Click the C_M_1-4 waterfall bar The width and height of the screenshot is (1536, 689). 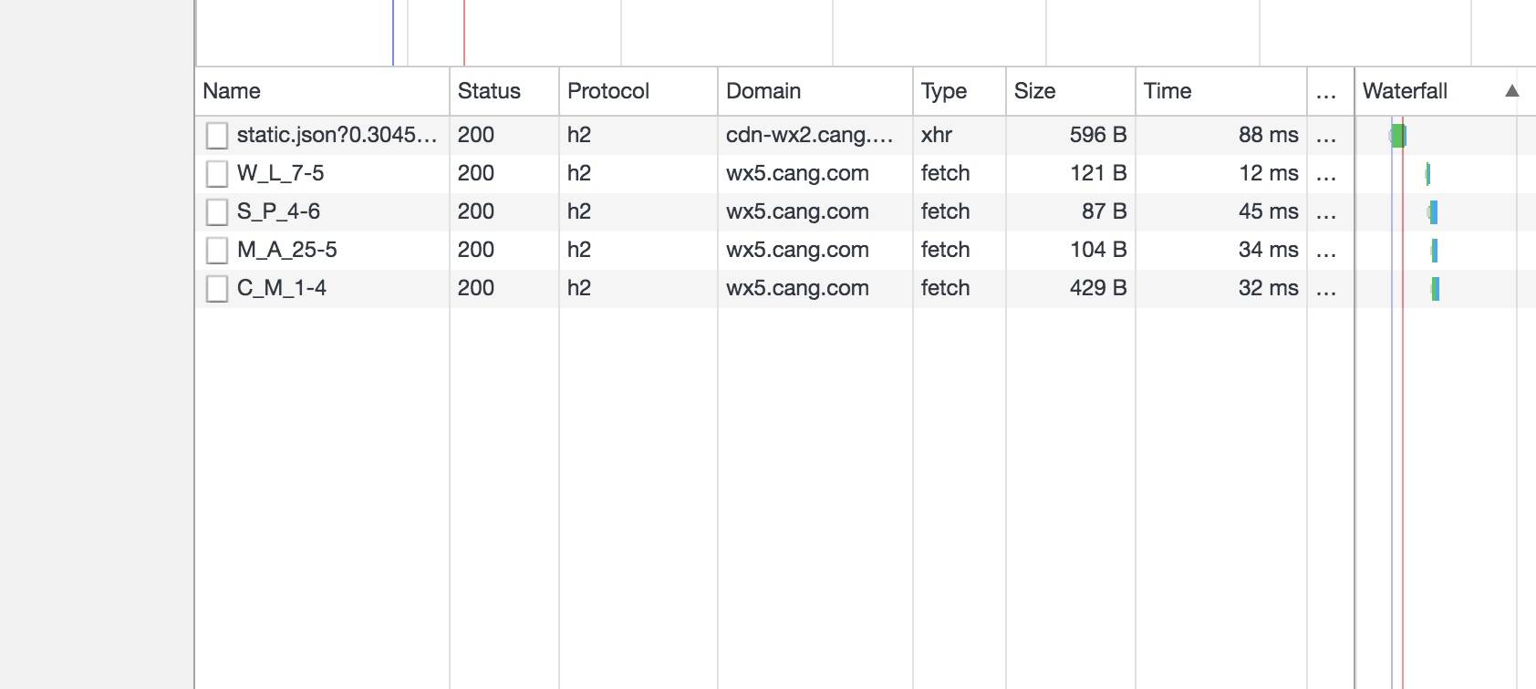1435,289
